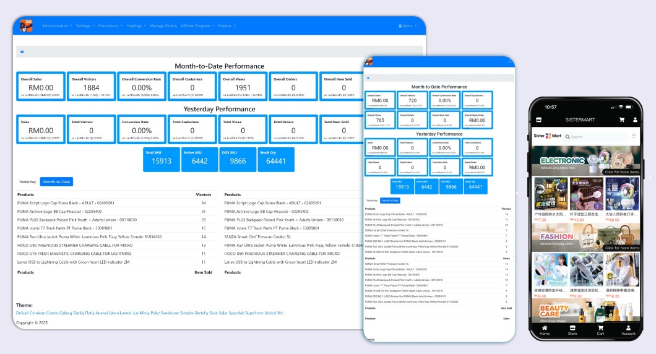Expand the Affiliate Program dropdown

197,26
